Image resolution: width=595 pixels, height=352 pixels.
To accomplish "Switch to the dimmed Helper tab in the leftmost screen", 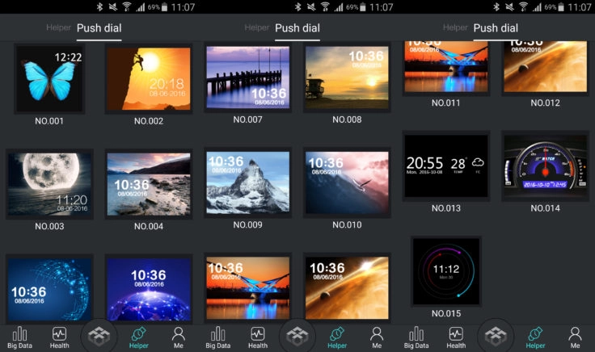I will click(58, 27).
